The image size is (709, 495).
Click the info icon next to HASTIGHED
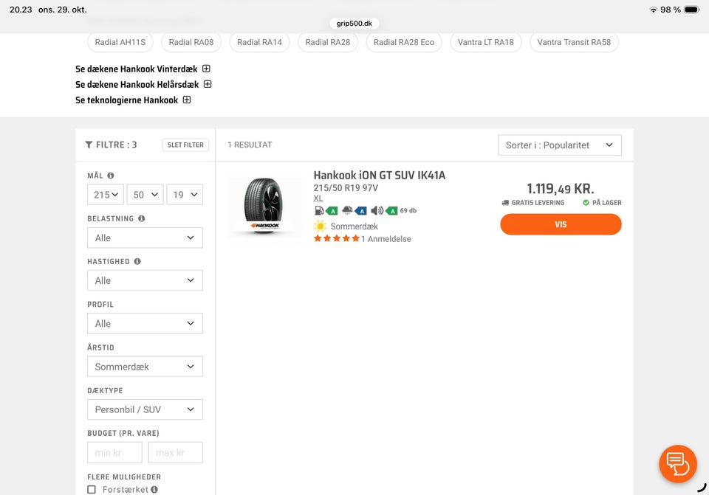pyautogui.click(x=137, y=261)
